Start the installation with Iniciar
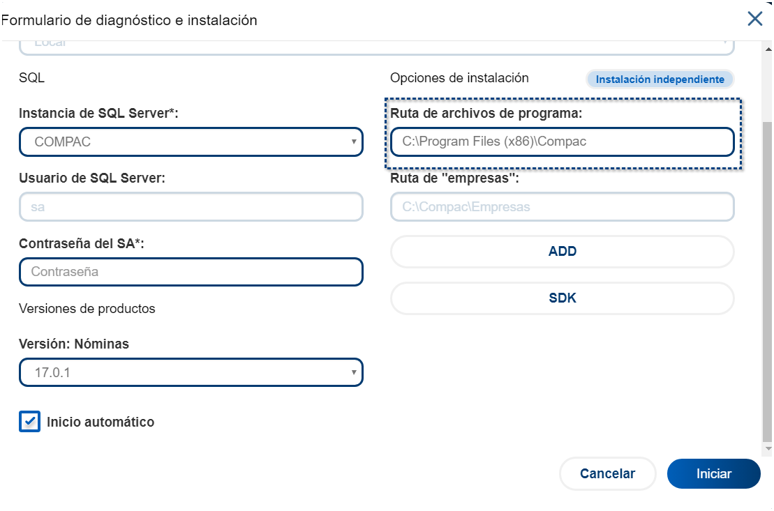This screenshot has height=511, width=774. pyautogui.click(x=713, y=474)
